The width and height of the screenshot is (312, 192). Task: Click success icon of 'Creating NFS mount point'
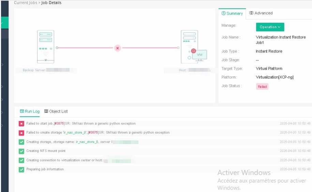click(x=21, y=151)
